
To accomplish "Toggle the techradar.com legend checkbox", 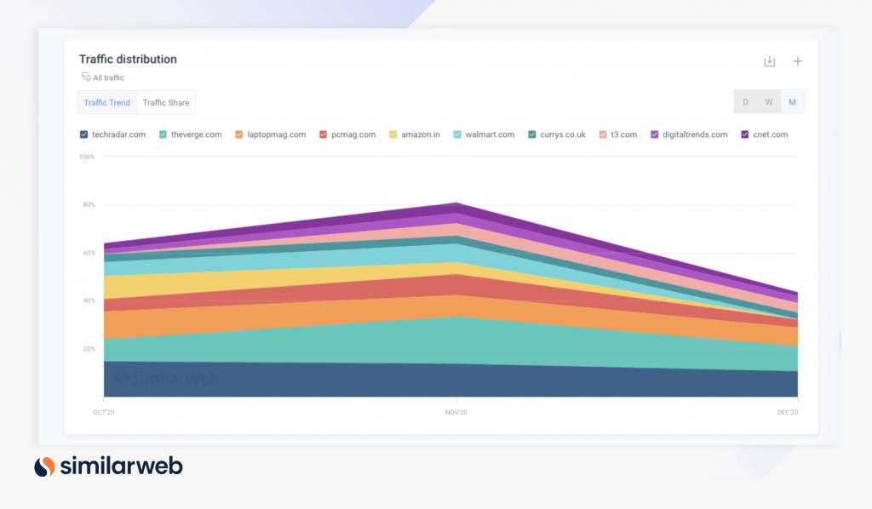I will (83, 134).
